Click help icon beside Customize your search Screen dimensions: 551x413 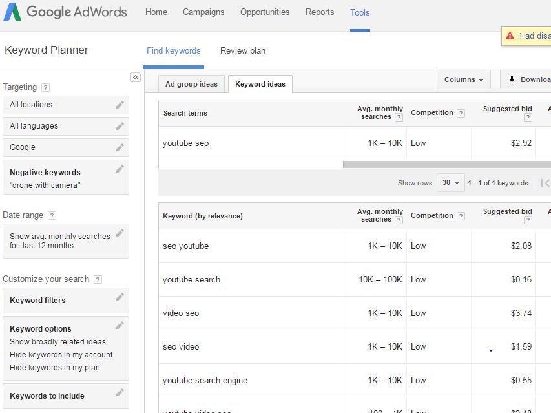pos(98,279)
